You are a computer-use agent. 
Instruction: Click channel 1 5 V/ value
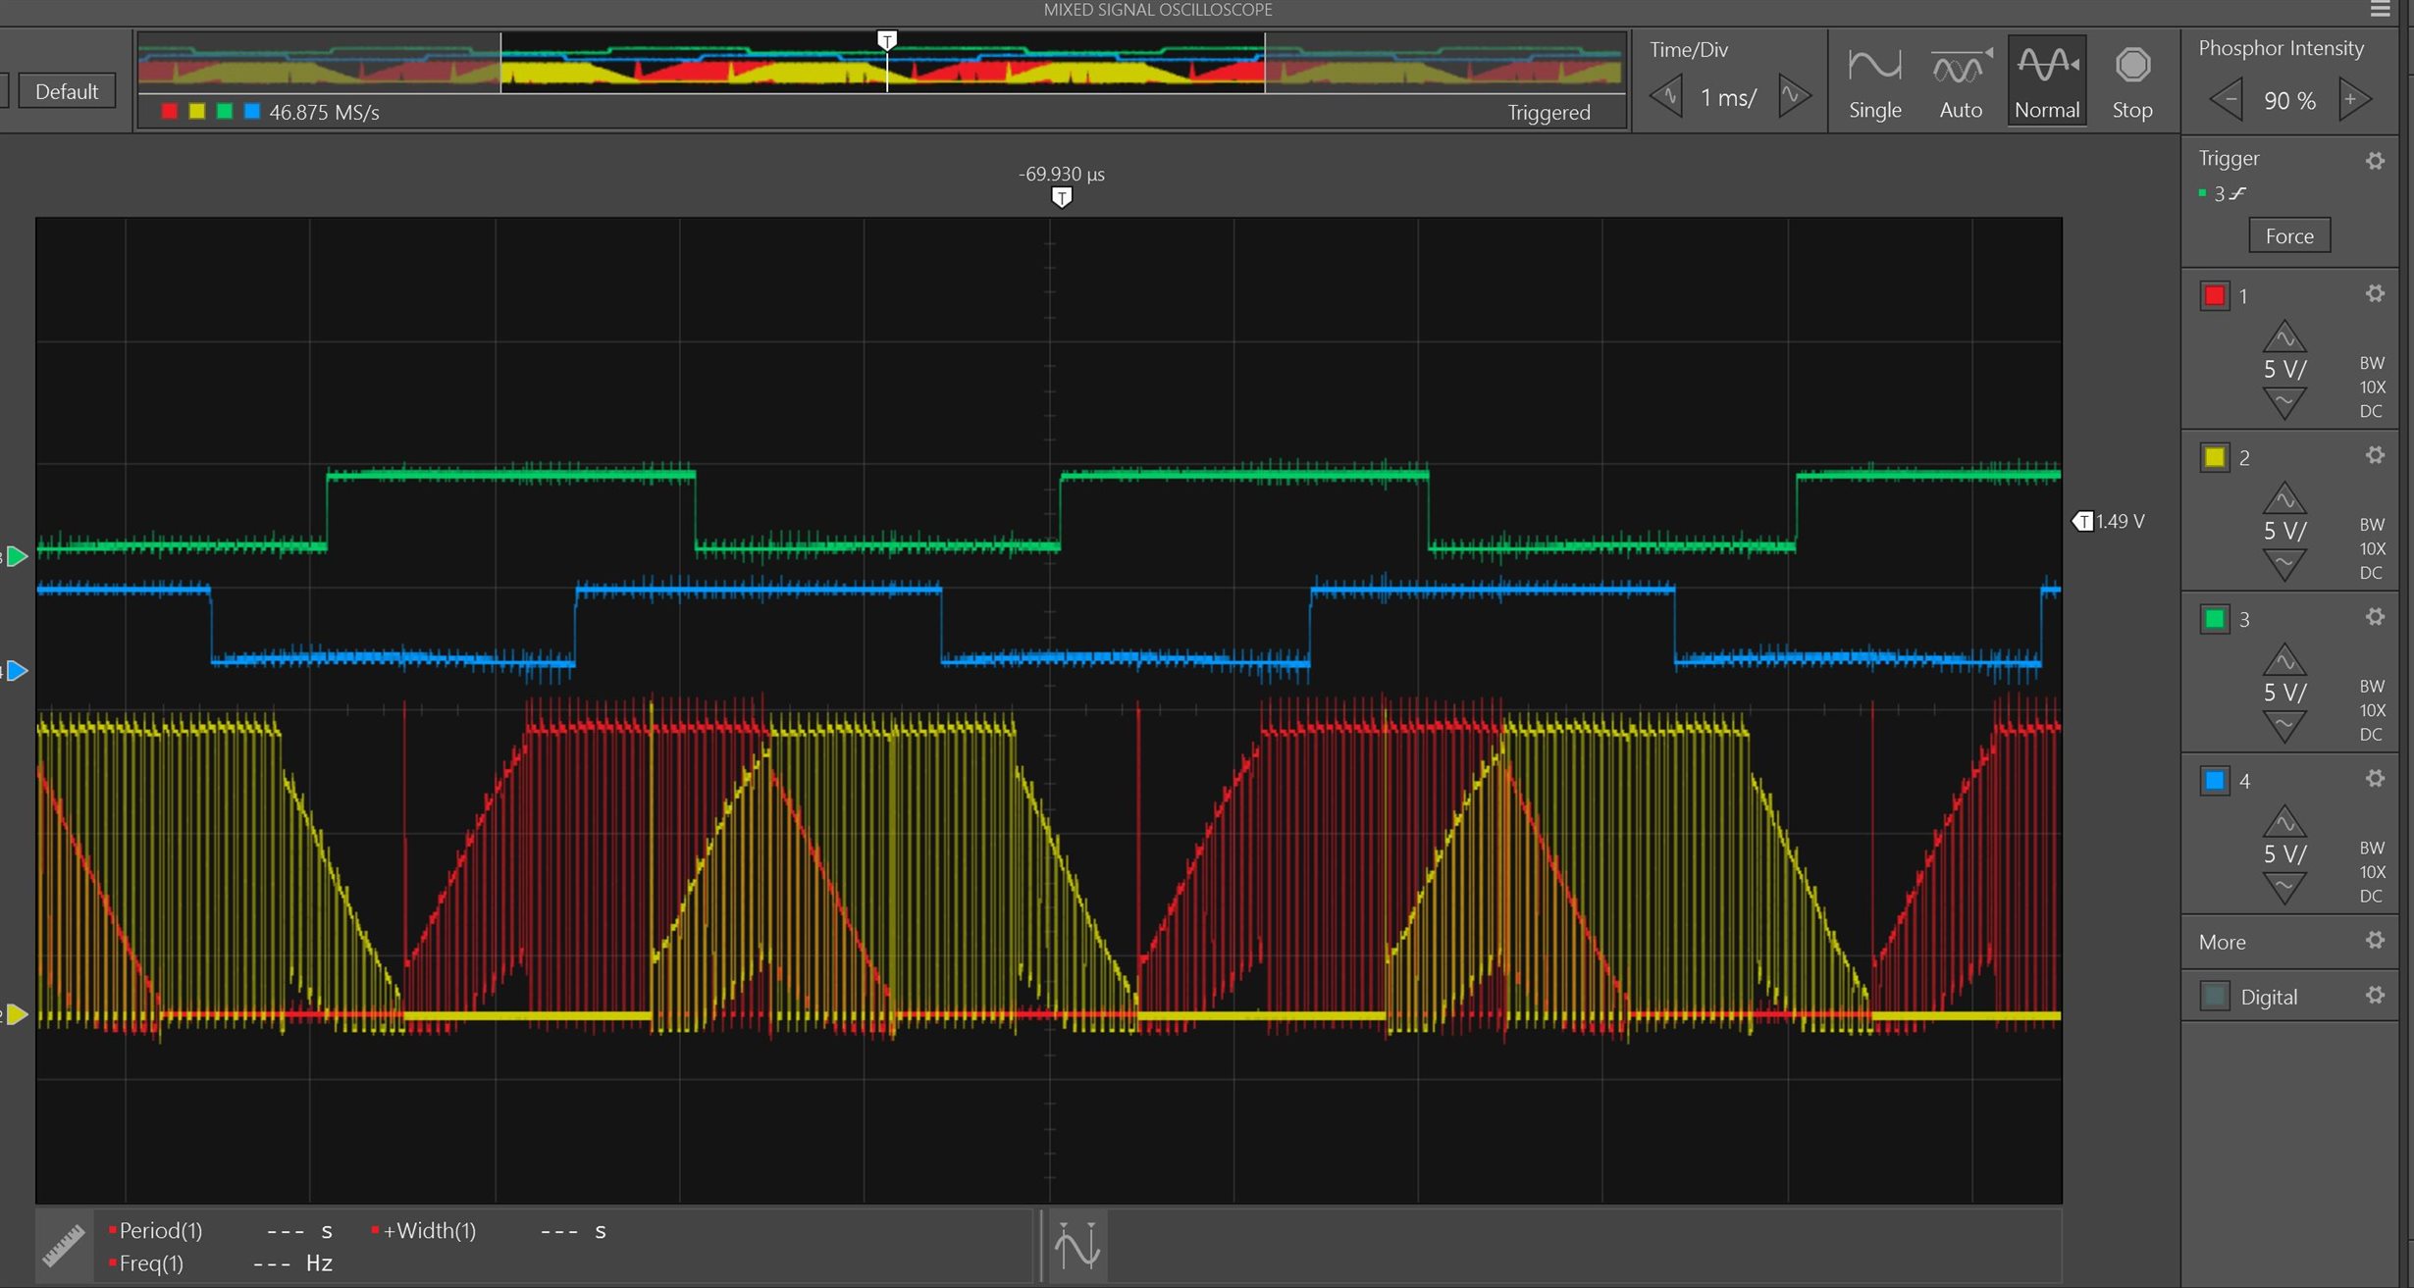coord(2284,370)
